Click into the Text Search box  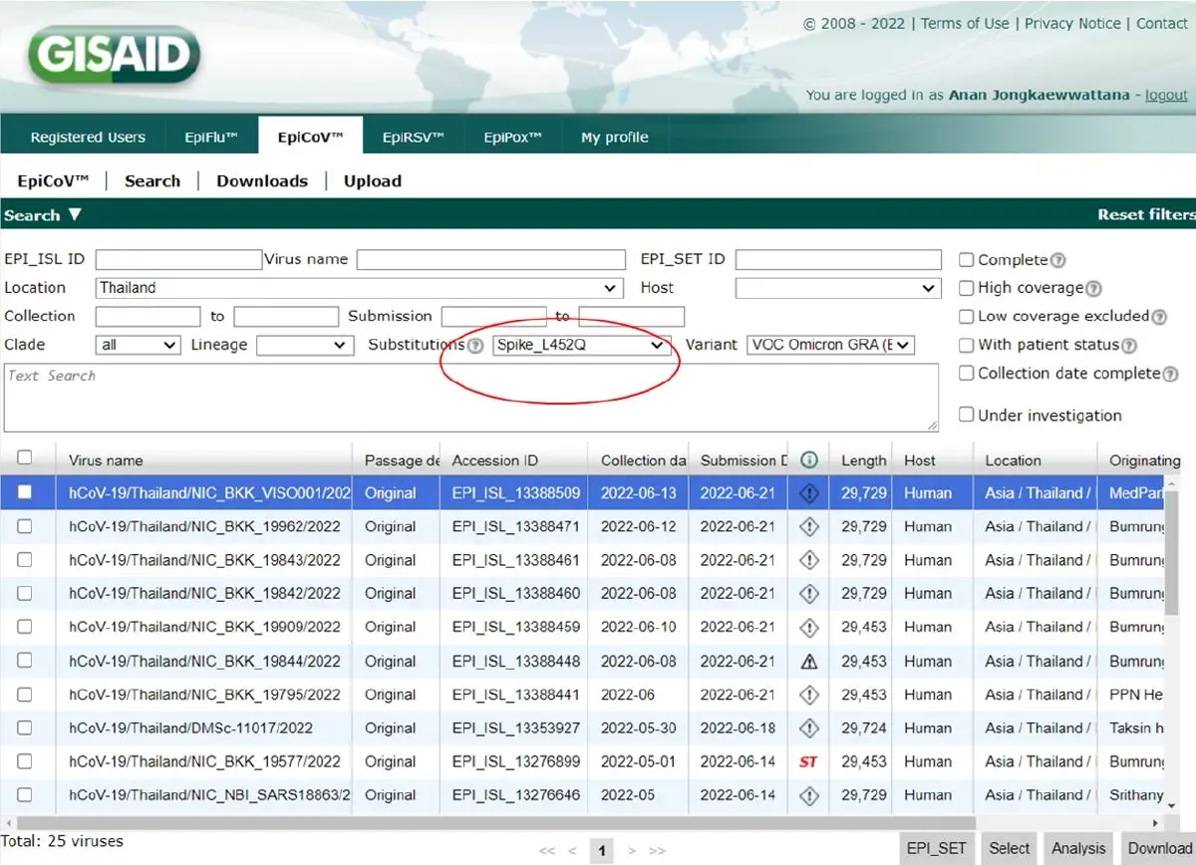(471, 397)
